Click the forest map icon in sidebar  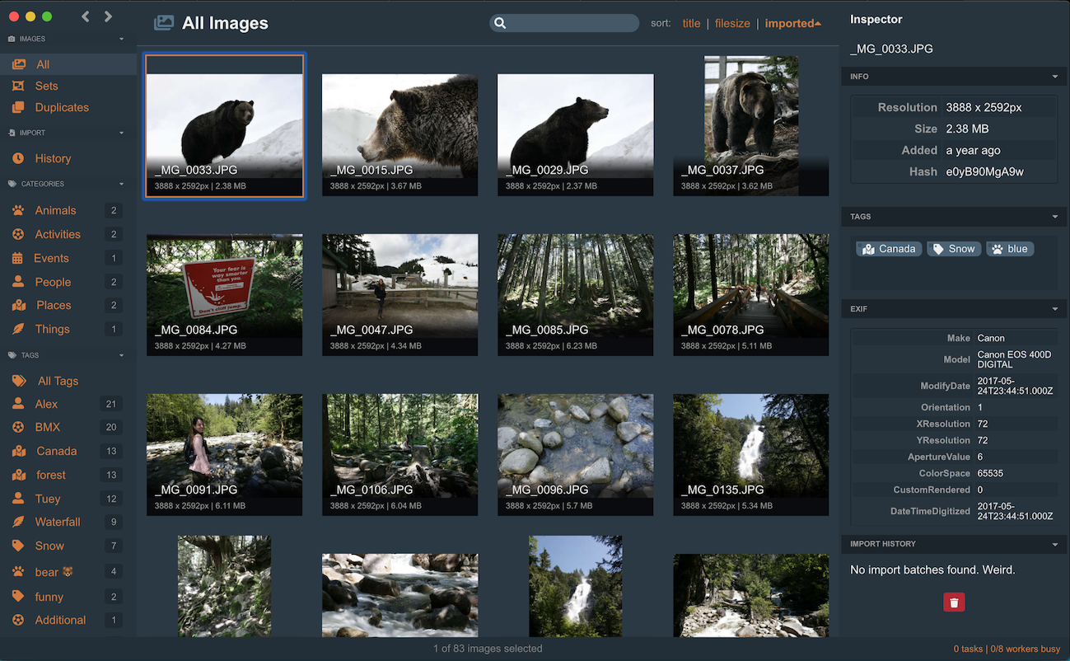(x=19, y=475)
